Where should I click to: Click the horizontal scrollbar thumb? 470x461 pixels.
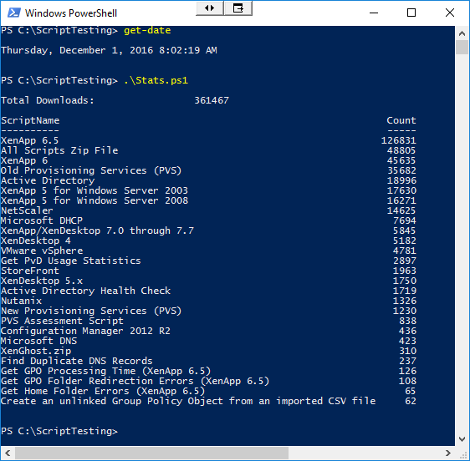pos(151,453)
